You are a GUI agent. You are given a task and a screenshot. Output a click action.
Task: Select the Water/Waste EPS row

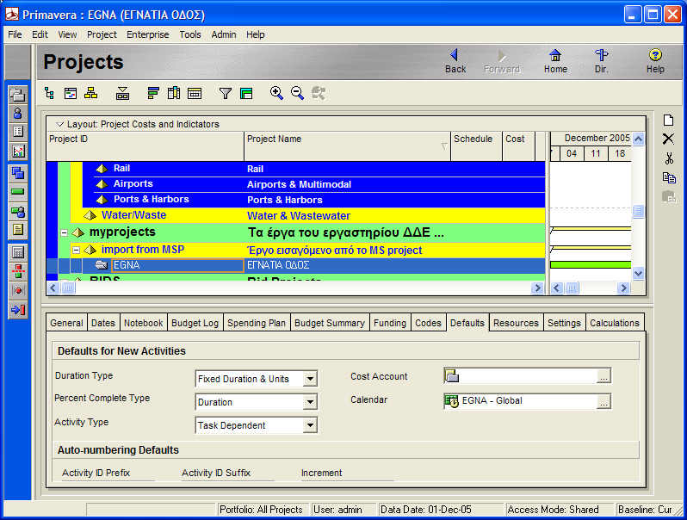coord(308,215)
